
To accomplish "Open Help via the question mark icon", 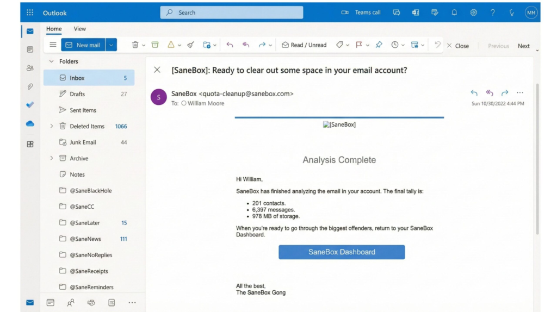I will coord(493,13).
